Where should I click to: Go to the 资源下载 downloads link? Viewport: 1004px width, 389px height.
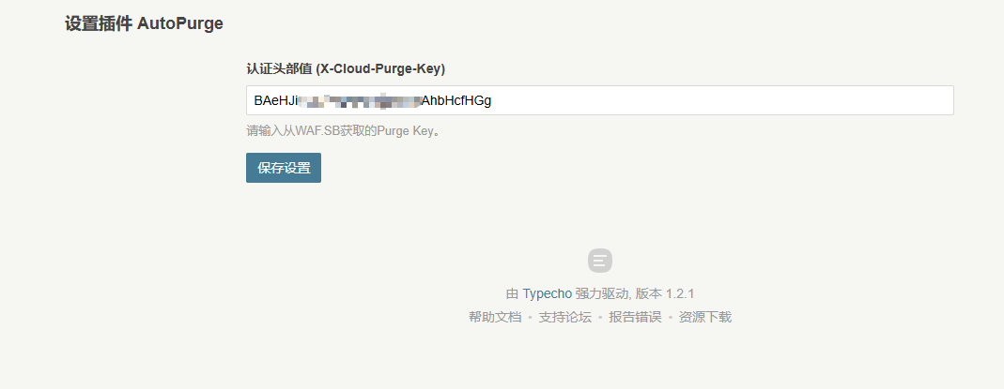[x=705, y=317]
